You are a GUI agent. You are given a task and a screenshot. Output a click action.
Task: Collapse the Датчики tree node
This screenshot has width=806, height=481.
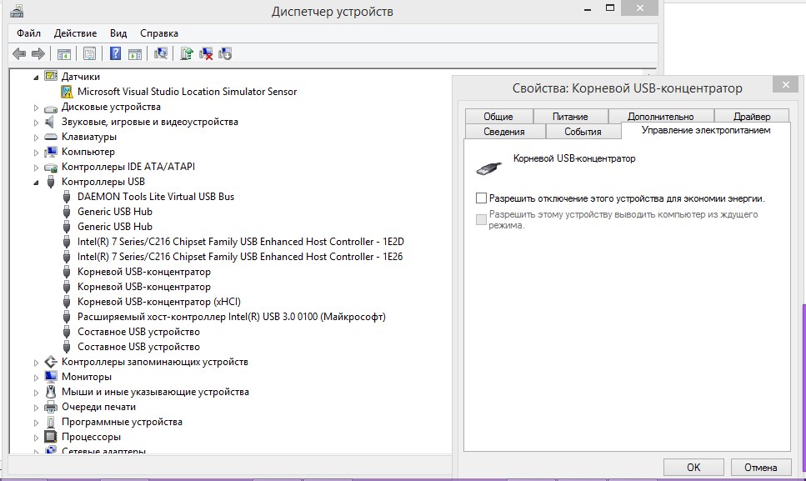[x=36, y=77]
